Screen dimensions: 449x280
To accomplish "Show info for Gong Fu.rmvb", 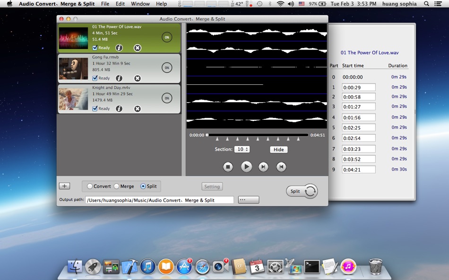I will coord(119,78).
